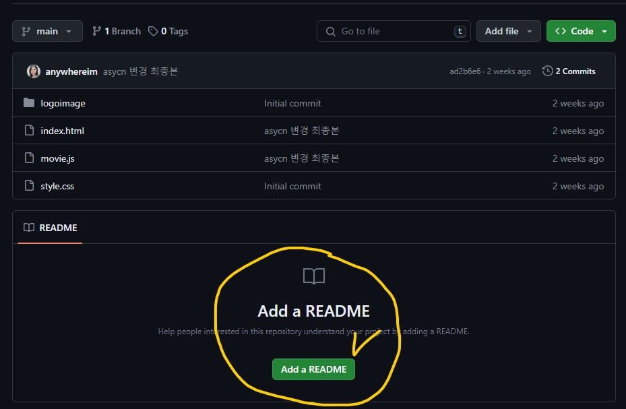Open Initial commit message on style.css row
626x409 pixels.
click(292, 187)
